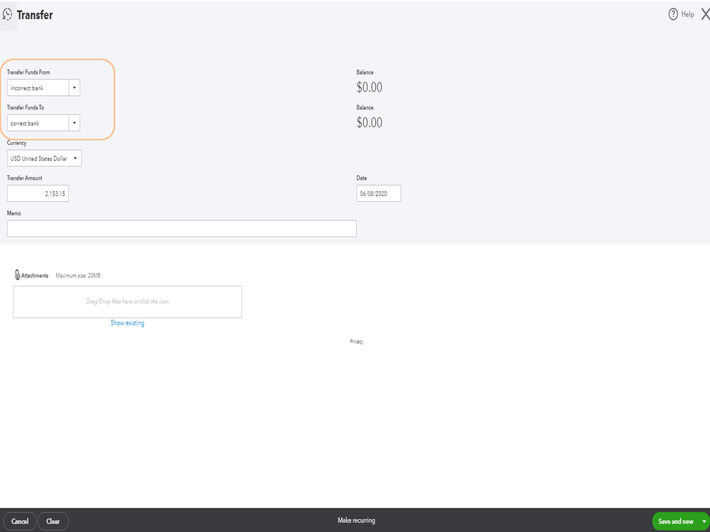Viewport: 710px width, 532px height.
Task: Open the Transfer Funds From dropdown arrow
Action: [74, 88]
